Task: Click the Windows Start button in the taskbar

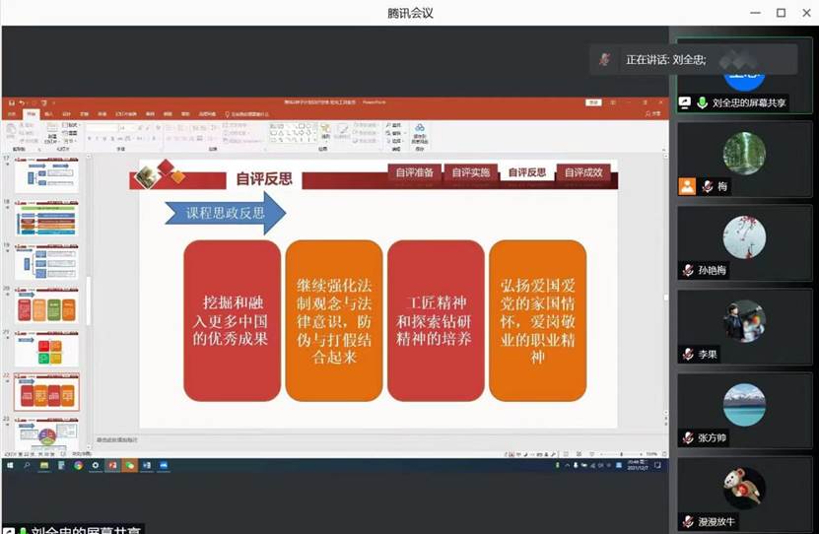Action: (9, 465)
